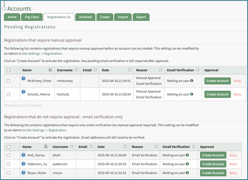Select all manual approval registrations header checkbox

[x=8, y=70]
